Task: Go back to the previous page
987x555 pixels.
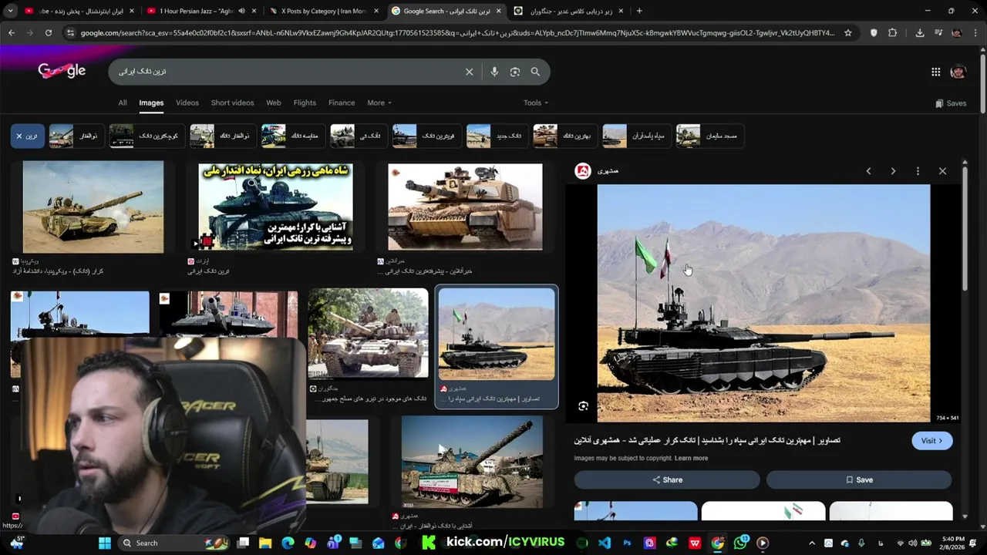Action: [11, 33]
